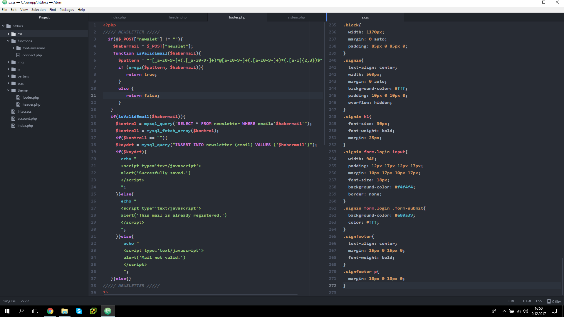This screenshot has width=564, height=317.
Task: Click the vertical scrollbar in s.css editor
Action: [563, 276]
